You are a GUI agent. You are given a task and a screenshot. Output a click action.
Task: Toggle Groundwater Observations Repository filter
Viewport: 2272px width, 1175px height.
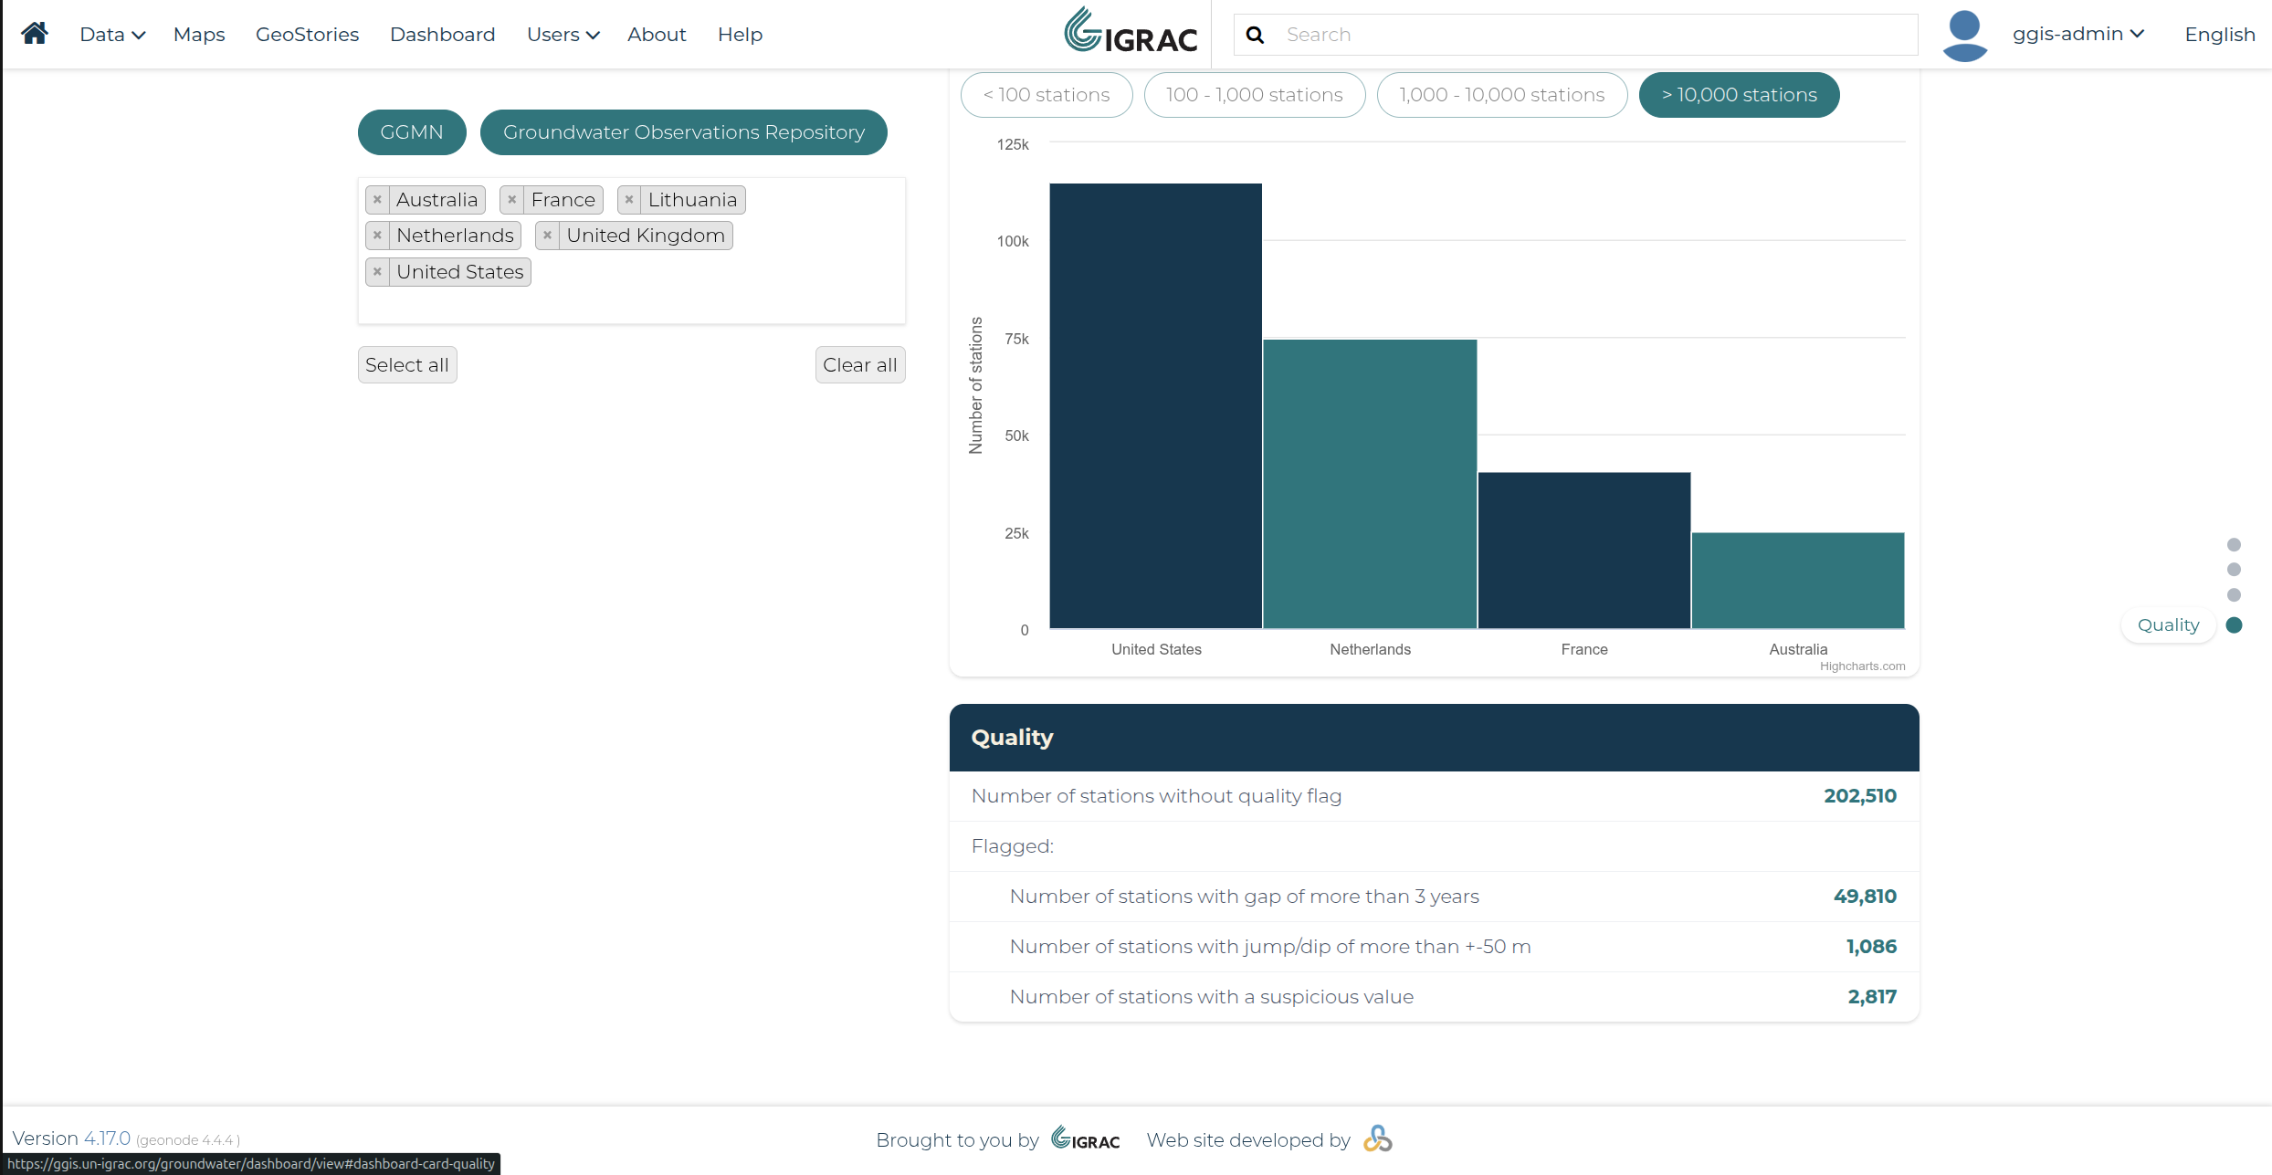click(x=684, y=132)
